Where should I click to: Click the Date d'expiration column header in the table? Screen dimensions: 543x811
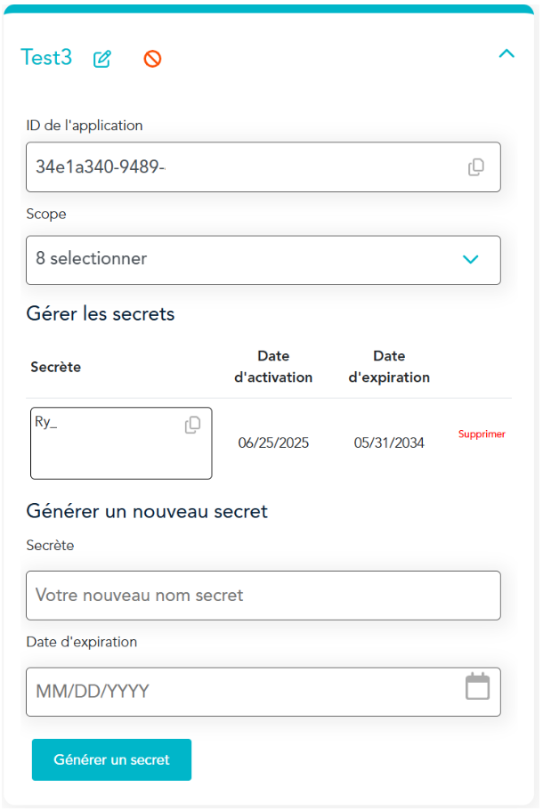click(x=389, y=367)
